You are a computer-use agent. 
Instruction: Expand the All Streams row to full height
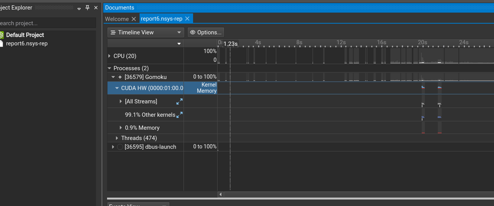(x=179, y=101)
